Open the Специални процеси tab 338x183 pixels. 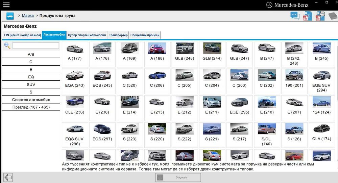click(145, 35)
